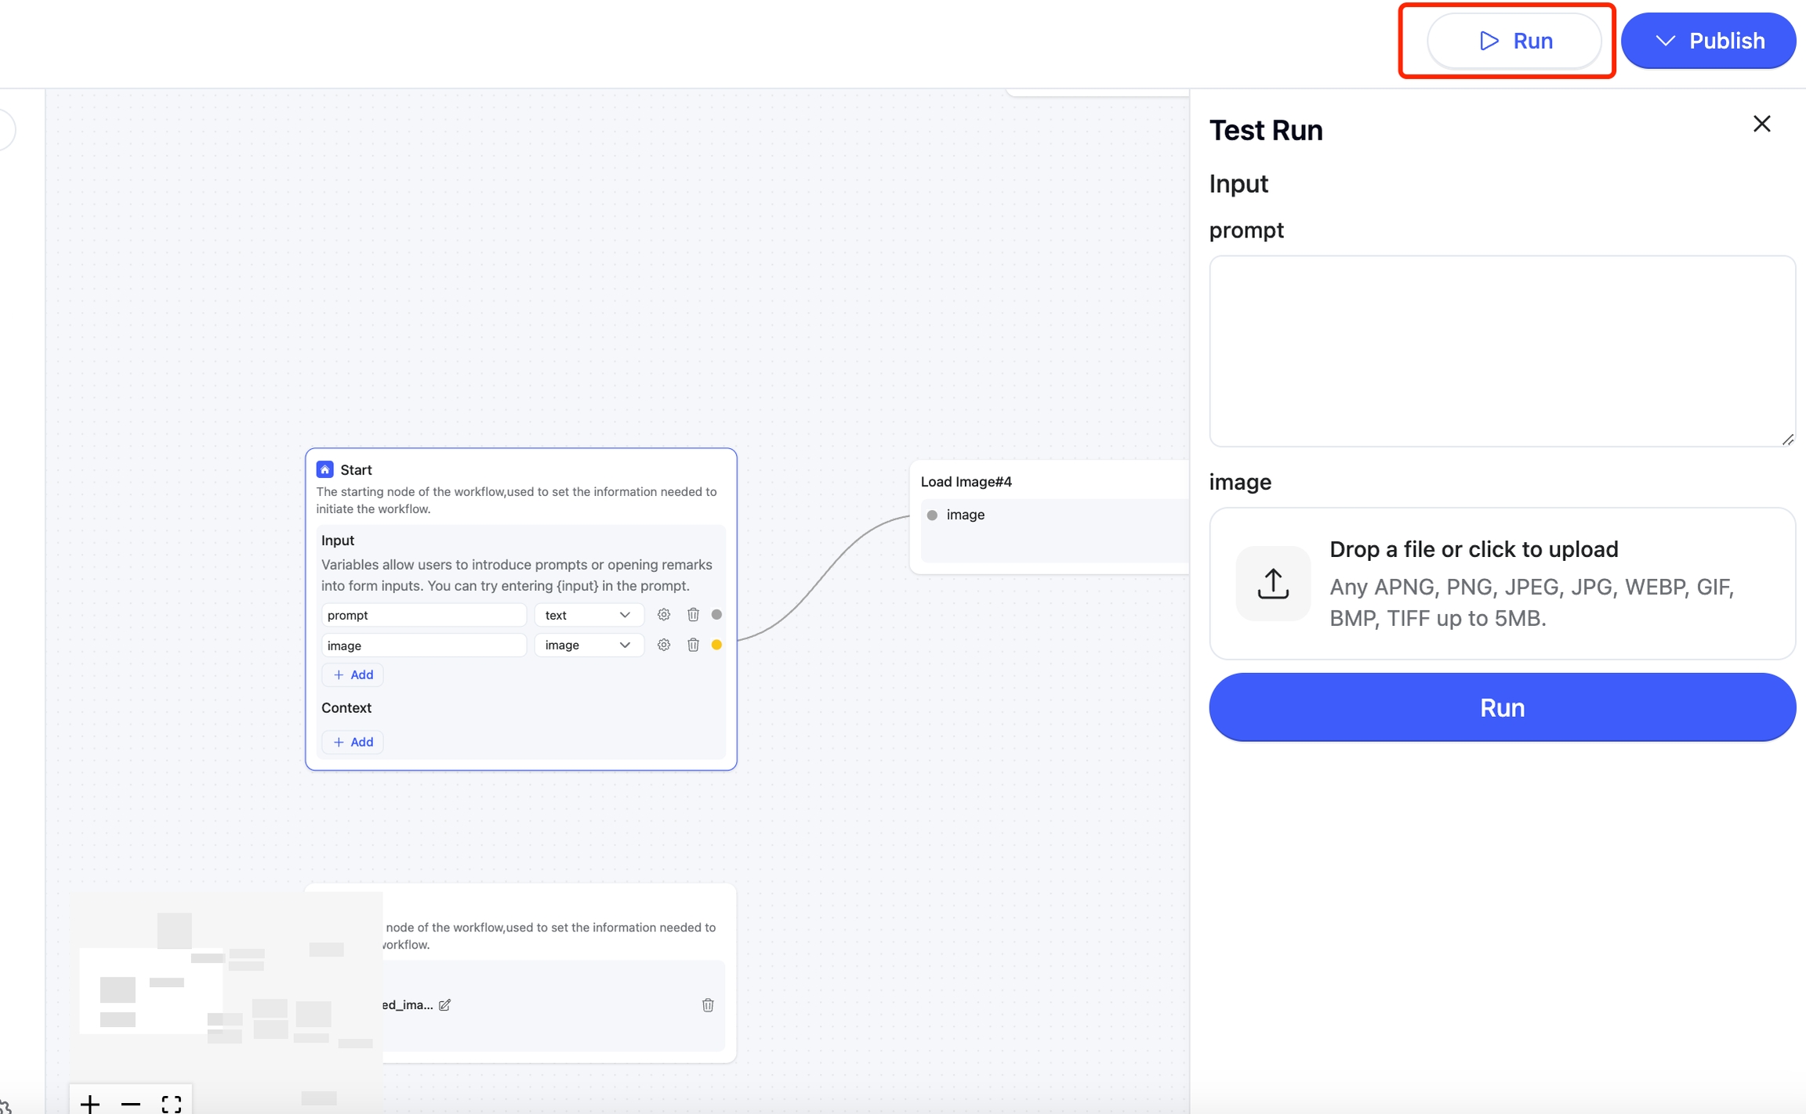Click the prompt text area
This screenshot has height=1114, width=1806.
tap(1501, 351)
